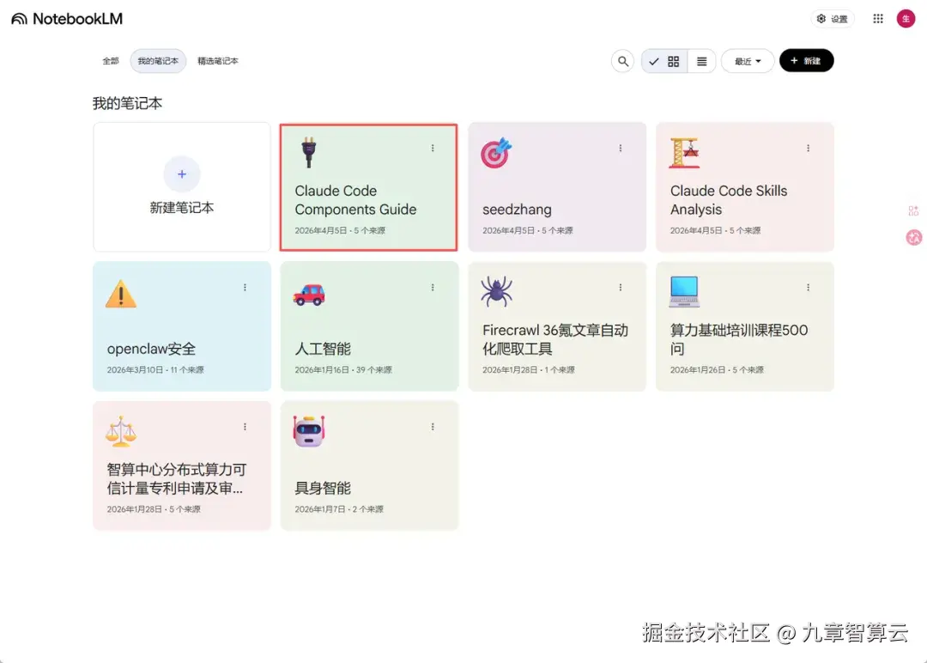927x663 pixels.
Task: Open more options for Claude Code Components Guide
Action: (x=432, y=148)
